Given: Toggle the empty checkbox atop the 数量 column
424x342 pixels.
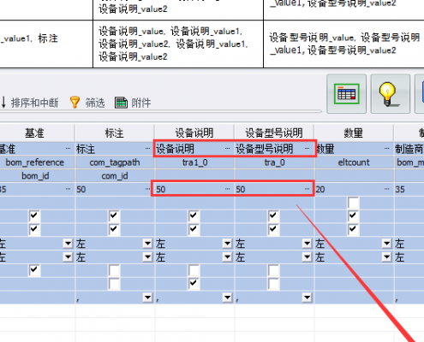Looking at the screenshot, I should tap(353, 203).
